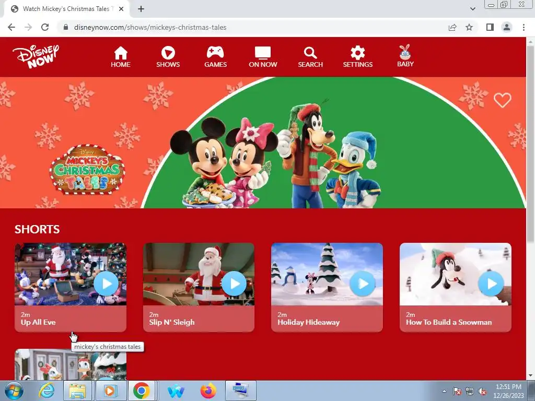This screenshot has width=535, height=401.
Task: Share this page via the share icon
Action: click(x=452, y=27)
